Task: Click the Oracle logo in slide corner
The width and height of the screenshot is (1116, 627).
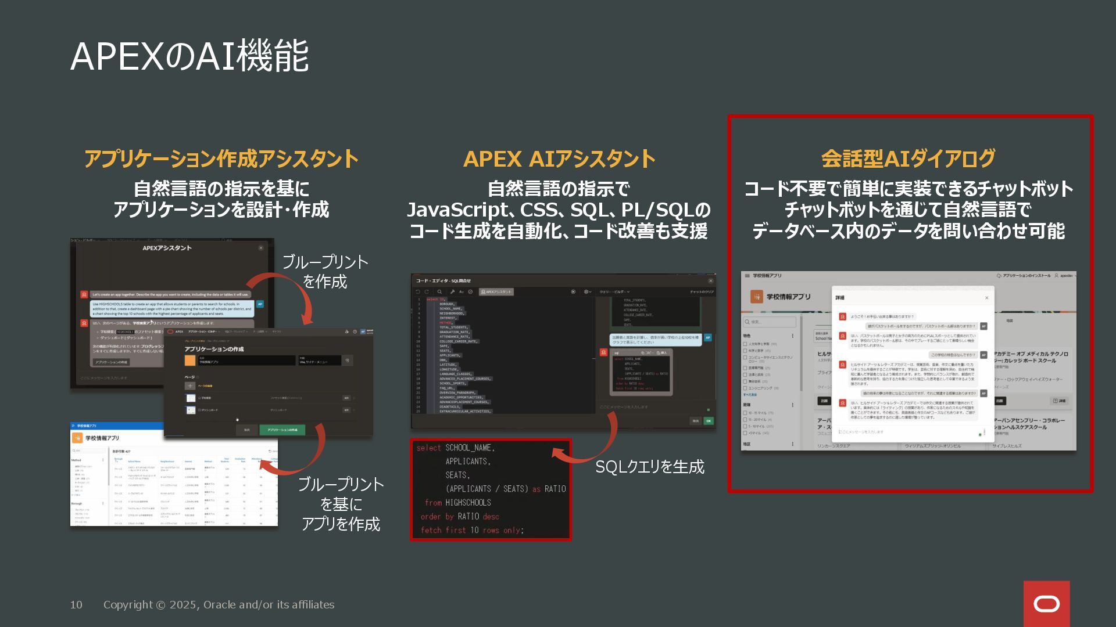Action: tap(1046, 604)
